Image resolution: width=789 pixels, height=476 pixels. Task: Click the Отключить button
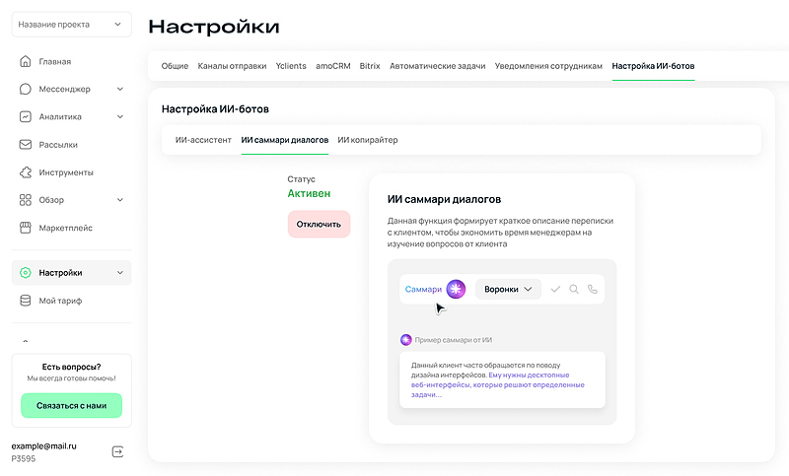pyautogui.click(x=319, y=224)
